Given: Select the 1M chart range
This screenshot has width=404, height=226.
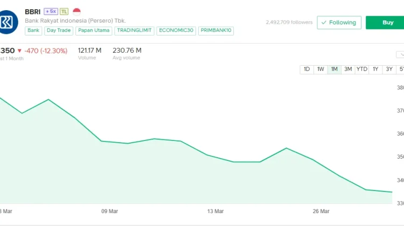Looking at the screenshot, I should [x=334, y=69].
